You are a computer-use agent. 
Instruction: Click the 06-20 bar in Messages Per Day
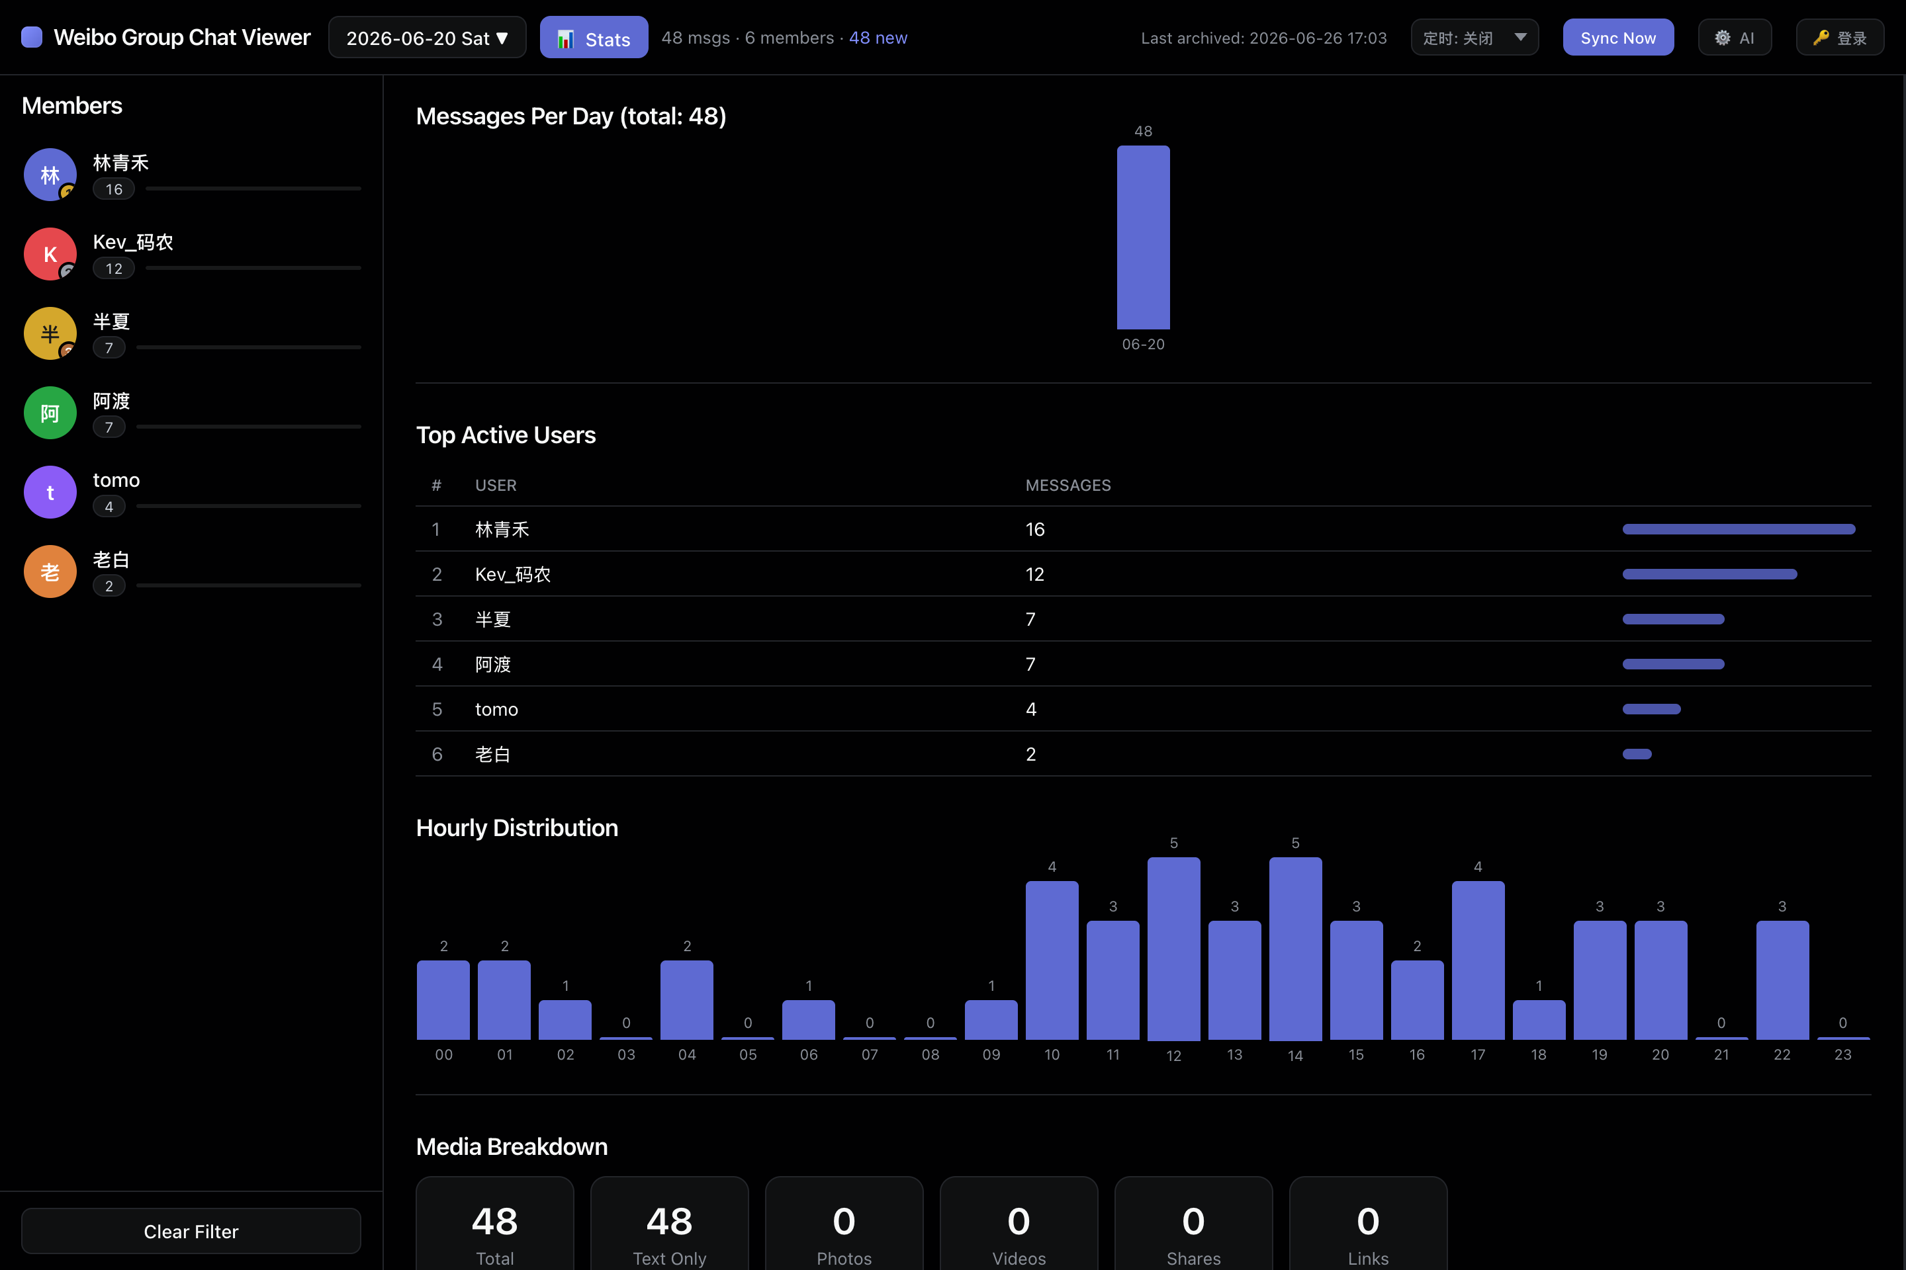coord(1143,237)
